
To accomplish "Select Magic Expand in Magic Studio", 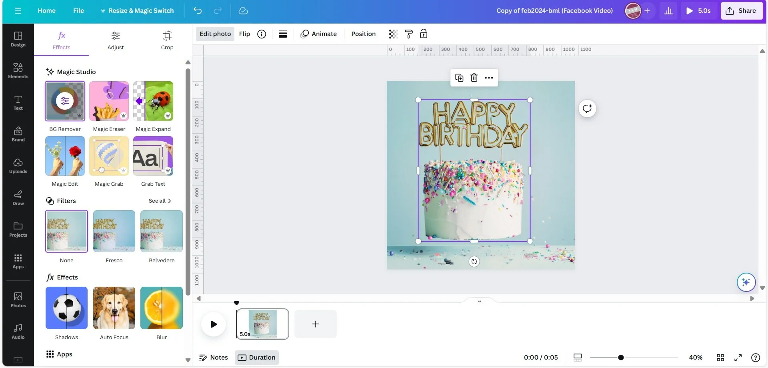I will pos(153,101).
